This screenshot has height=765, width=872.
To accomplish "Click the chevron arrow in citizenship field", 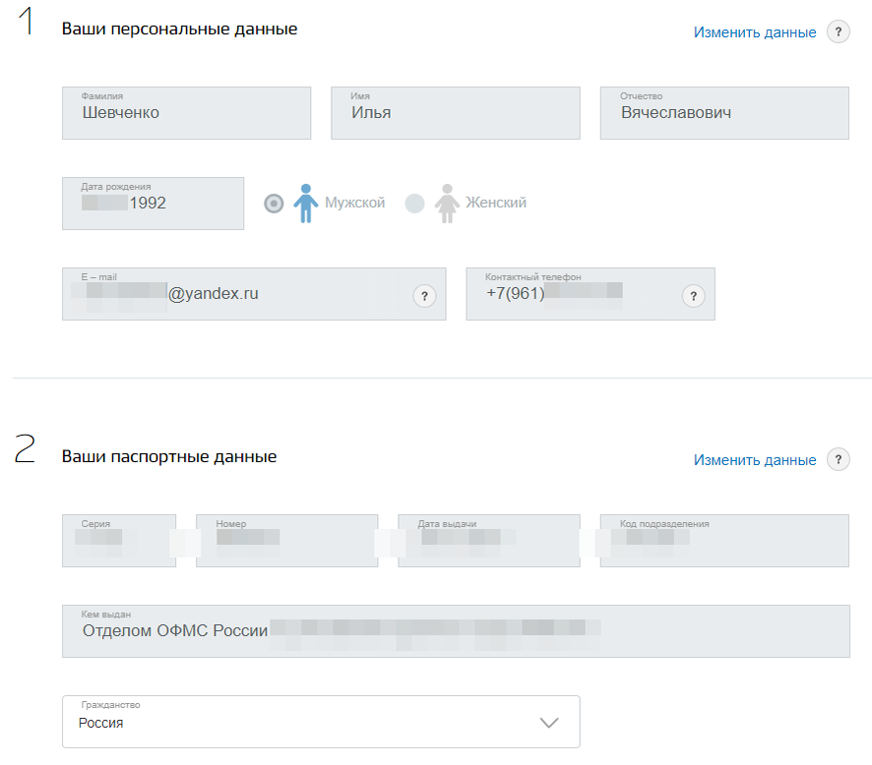I will [x=549, y=723].
